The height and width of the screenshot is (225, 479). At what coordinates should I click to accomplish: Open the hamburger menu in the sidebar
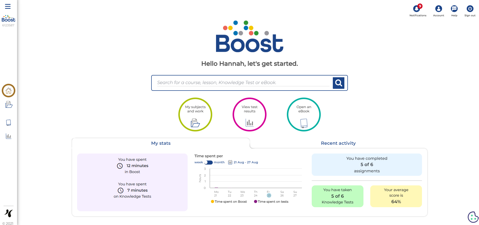[x=8, y=7]
